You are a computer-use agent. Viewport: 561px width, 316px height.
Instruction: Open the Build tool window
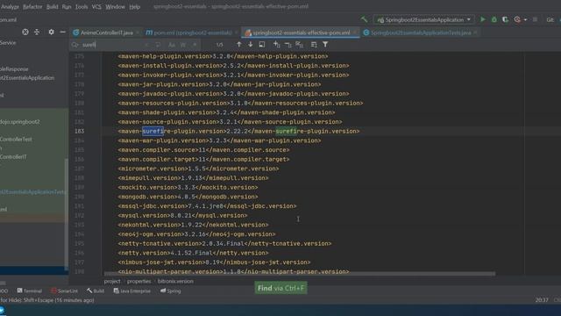(x=96, y=291)
